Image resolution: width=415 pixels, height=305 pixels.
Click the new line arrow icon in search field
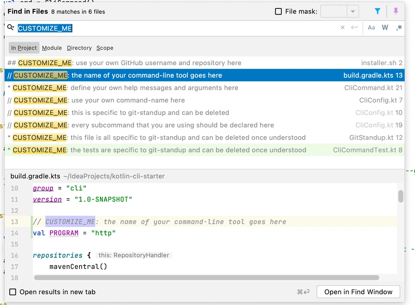pos(354,28)
